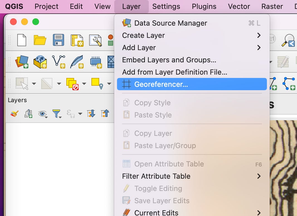Open the Filter Legend funnel dropdown

point(57,114)
